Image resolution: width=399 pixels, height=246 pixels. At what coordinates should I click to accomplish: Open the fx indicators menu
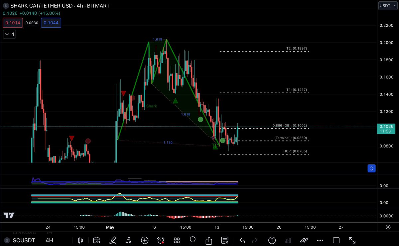(x=129, y=240)
